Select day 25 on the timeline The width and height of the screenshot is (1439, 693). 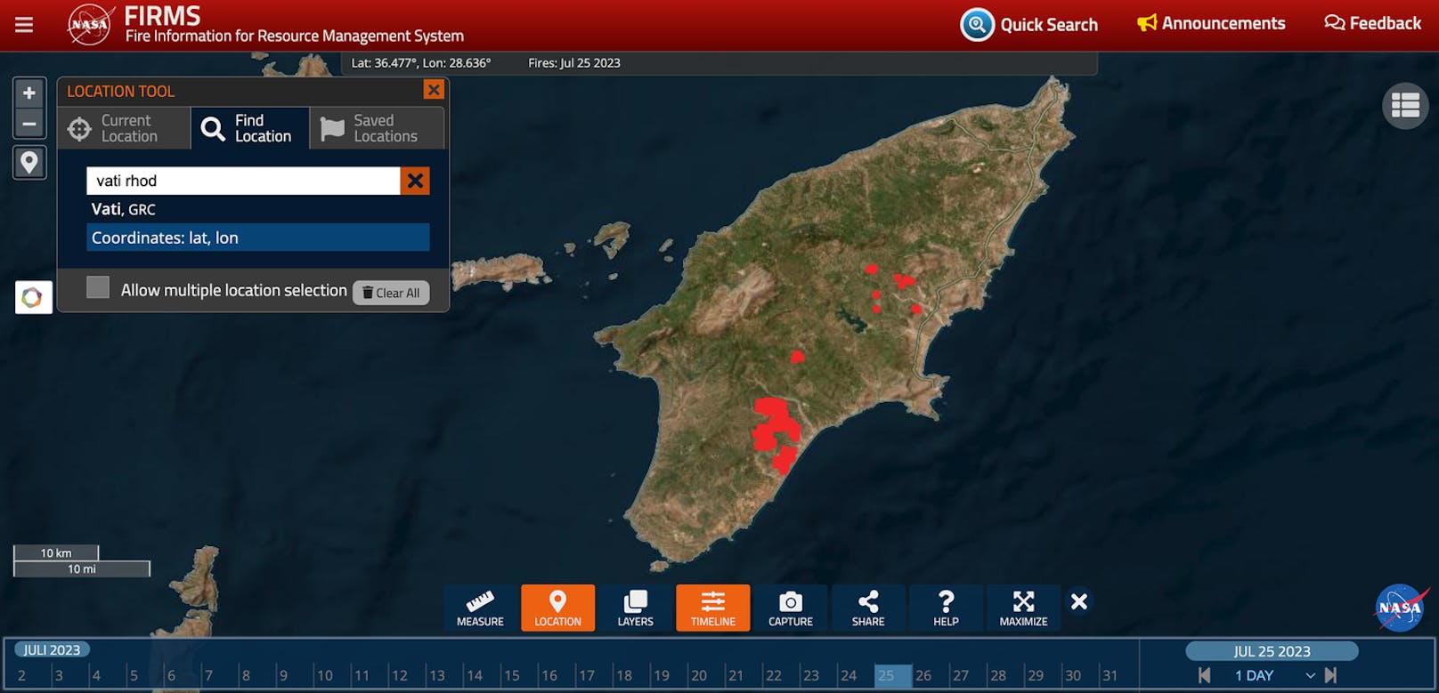pos(893,675)
